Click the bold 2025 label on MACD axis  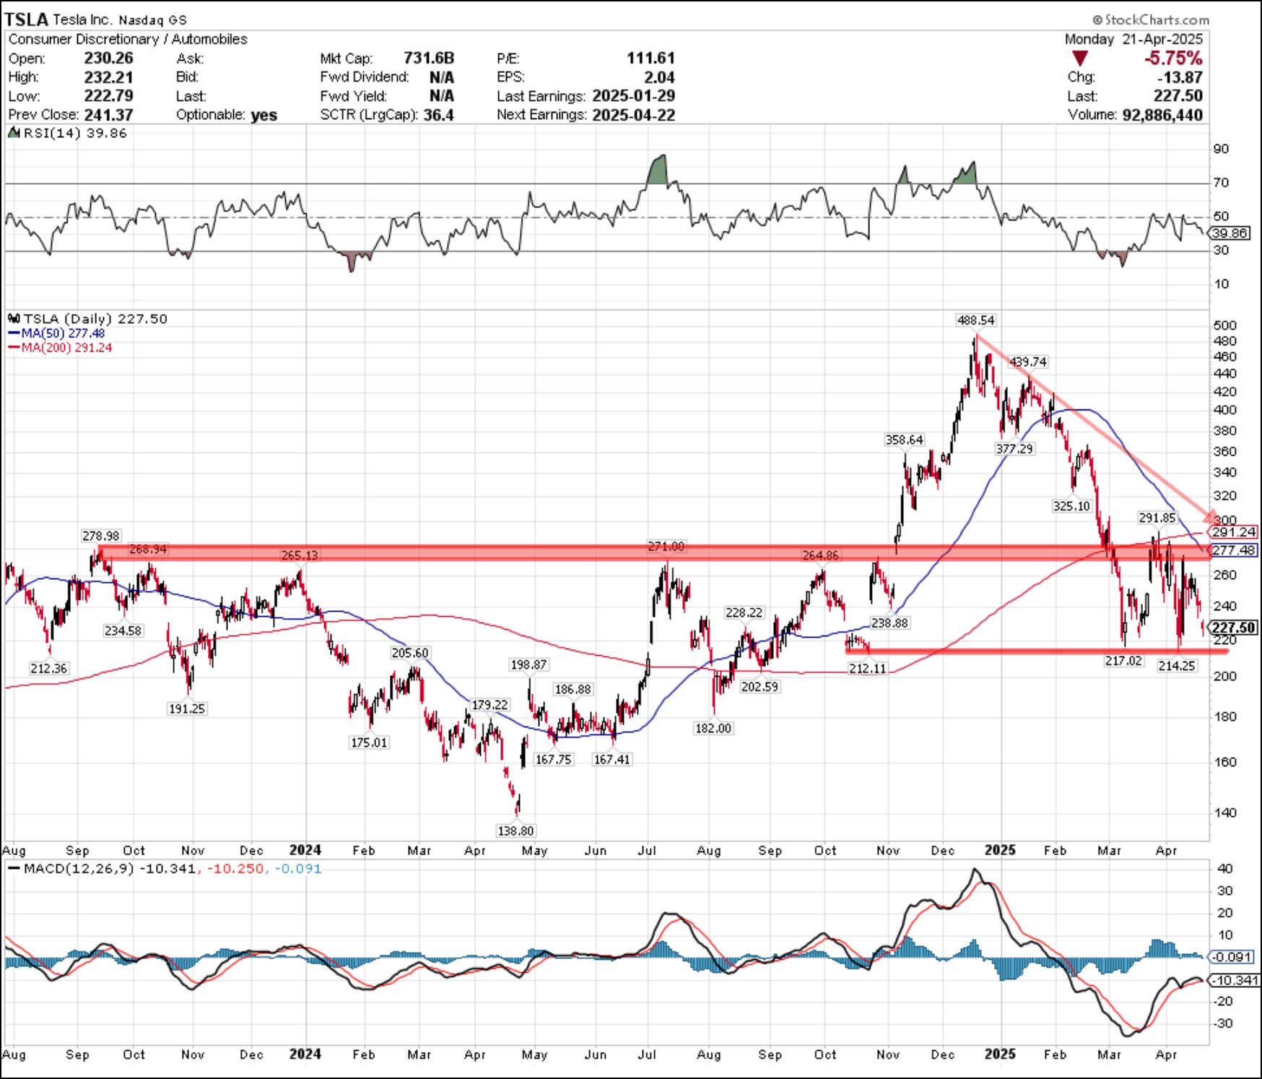tap(1000, 1054)
